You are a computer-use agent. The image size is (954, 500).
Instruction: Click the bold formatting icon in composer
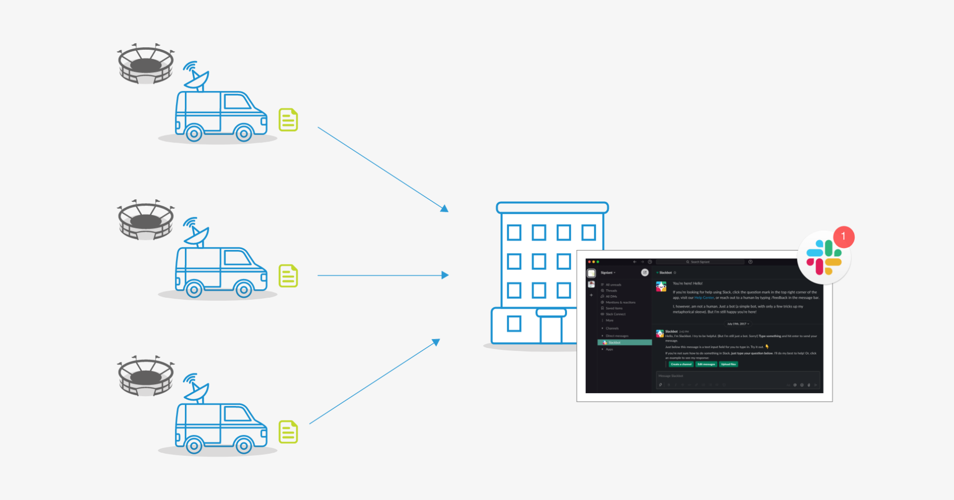point(669,385)
